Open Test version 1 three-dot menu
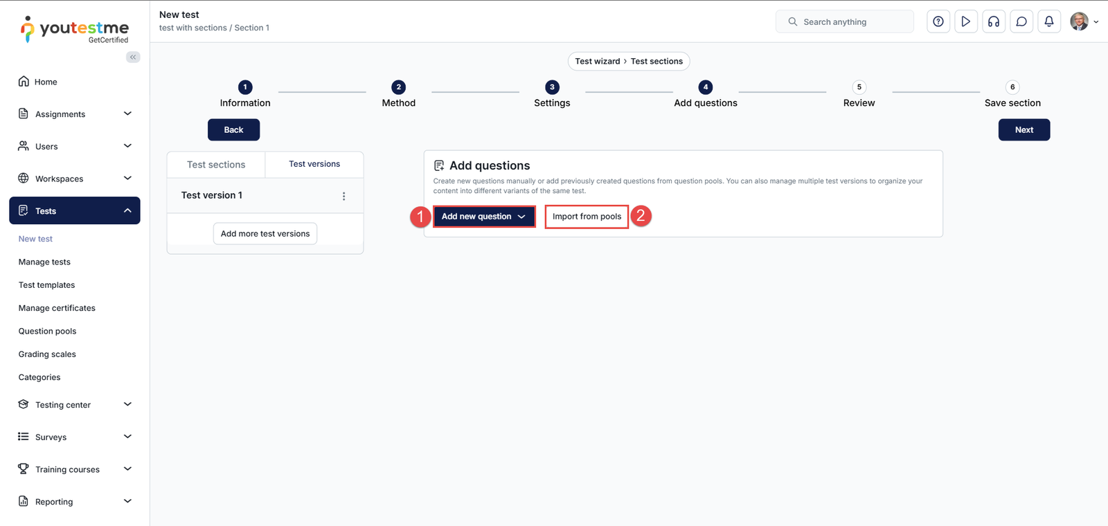 [x=343, y=196]
